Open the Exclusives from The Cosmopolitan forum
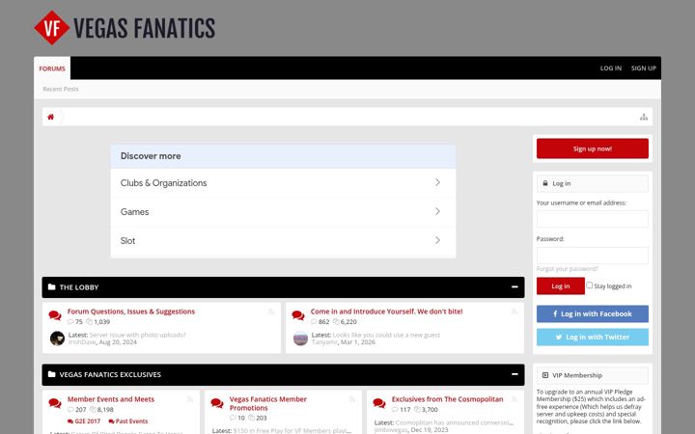The width and height of the screenshot is (695, 434). pyautogui.click(x=447, y=399)
